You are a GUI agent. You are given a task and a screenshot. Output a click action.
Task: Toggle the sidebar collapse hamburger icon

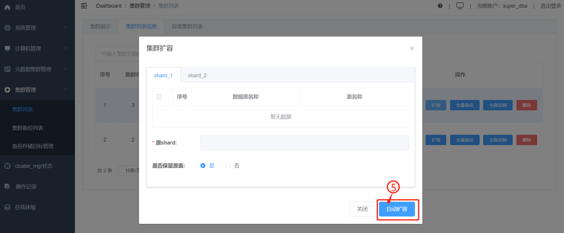click(x=84, y=6)
